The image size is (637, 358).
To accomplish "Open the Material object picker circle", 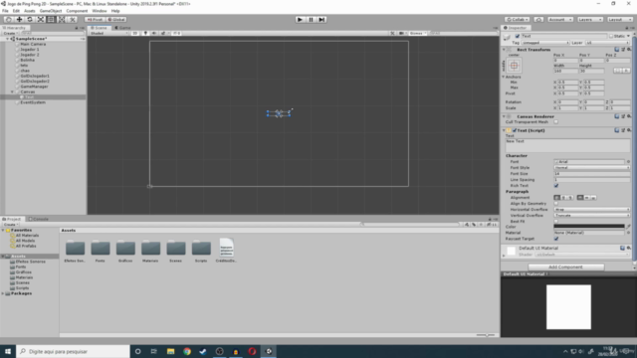I will 628,233.
